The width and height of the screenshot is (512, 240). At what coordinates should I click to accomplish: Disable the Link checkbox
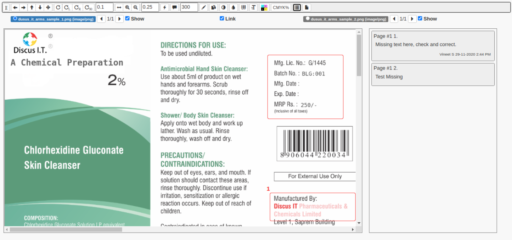[x=222, y=18]
